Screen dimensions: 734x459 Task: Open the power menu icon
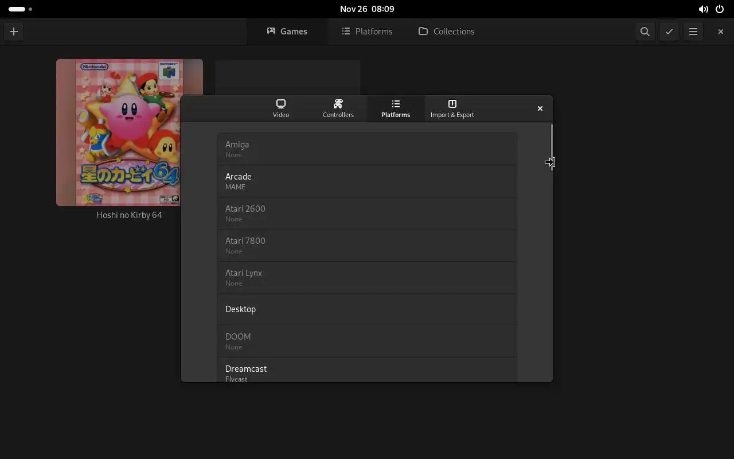pyautogui.click(x=720, y=9)
